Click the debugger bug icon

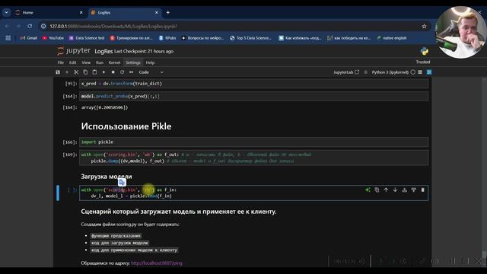pyautogui.click(x=365, y=72)
